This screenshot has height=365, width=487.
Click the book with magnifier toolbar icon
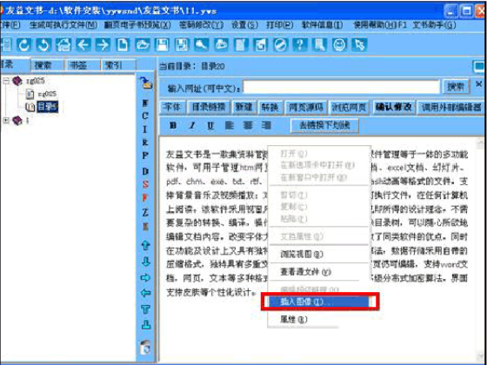pyautogui.click(x=320, y=45)
